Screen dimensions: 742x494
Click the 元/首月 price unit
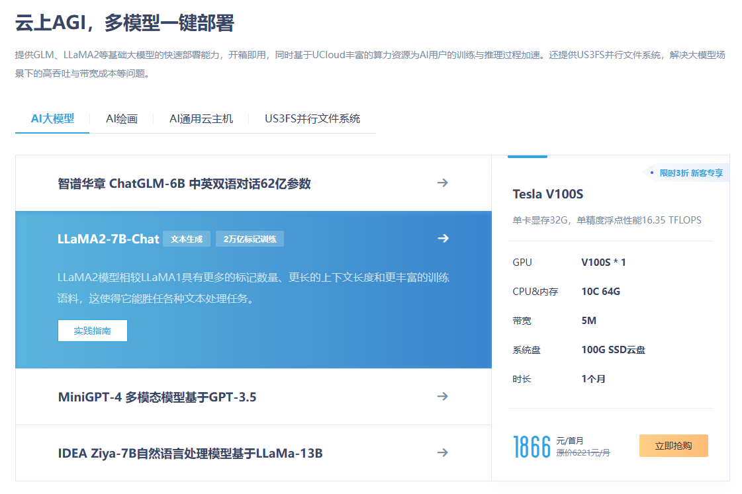569,440
